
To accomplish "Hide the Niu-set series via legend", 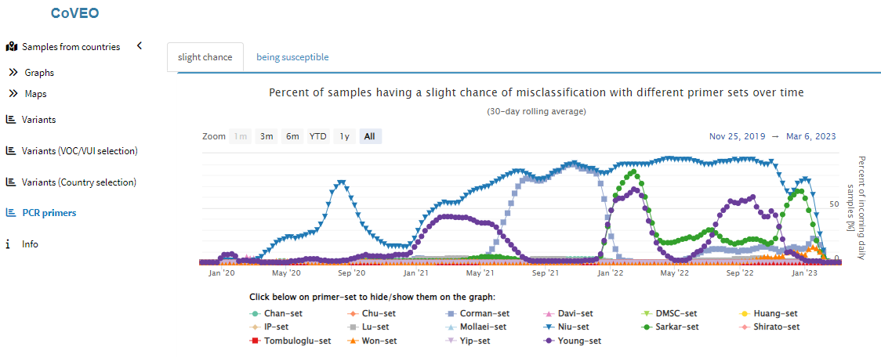I will (573, 326).
